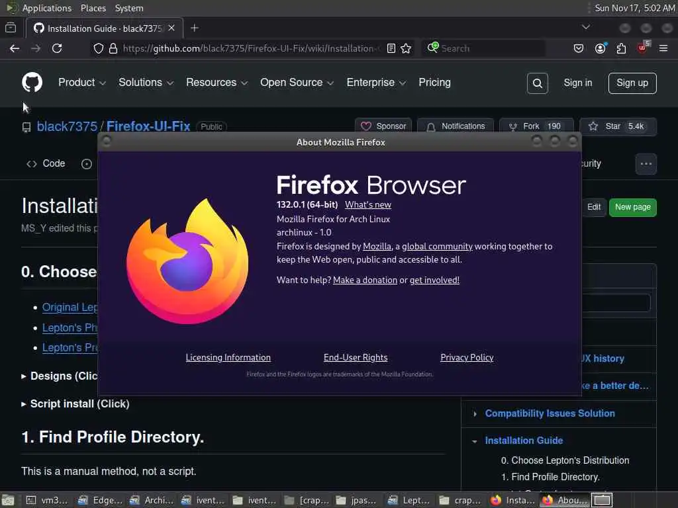Screen dimensions: 678x508
Task: Click the padlock site security icon
Action: [x=113, y=48]
